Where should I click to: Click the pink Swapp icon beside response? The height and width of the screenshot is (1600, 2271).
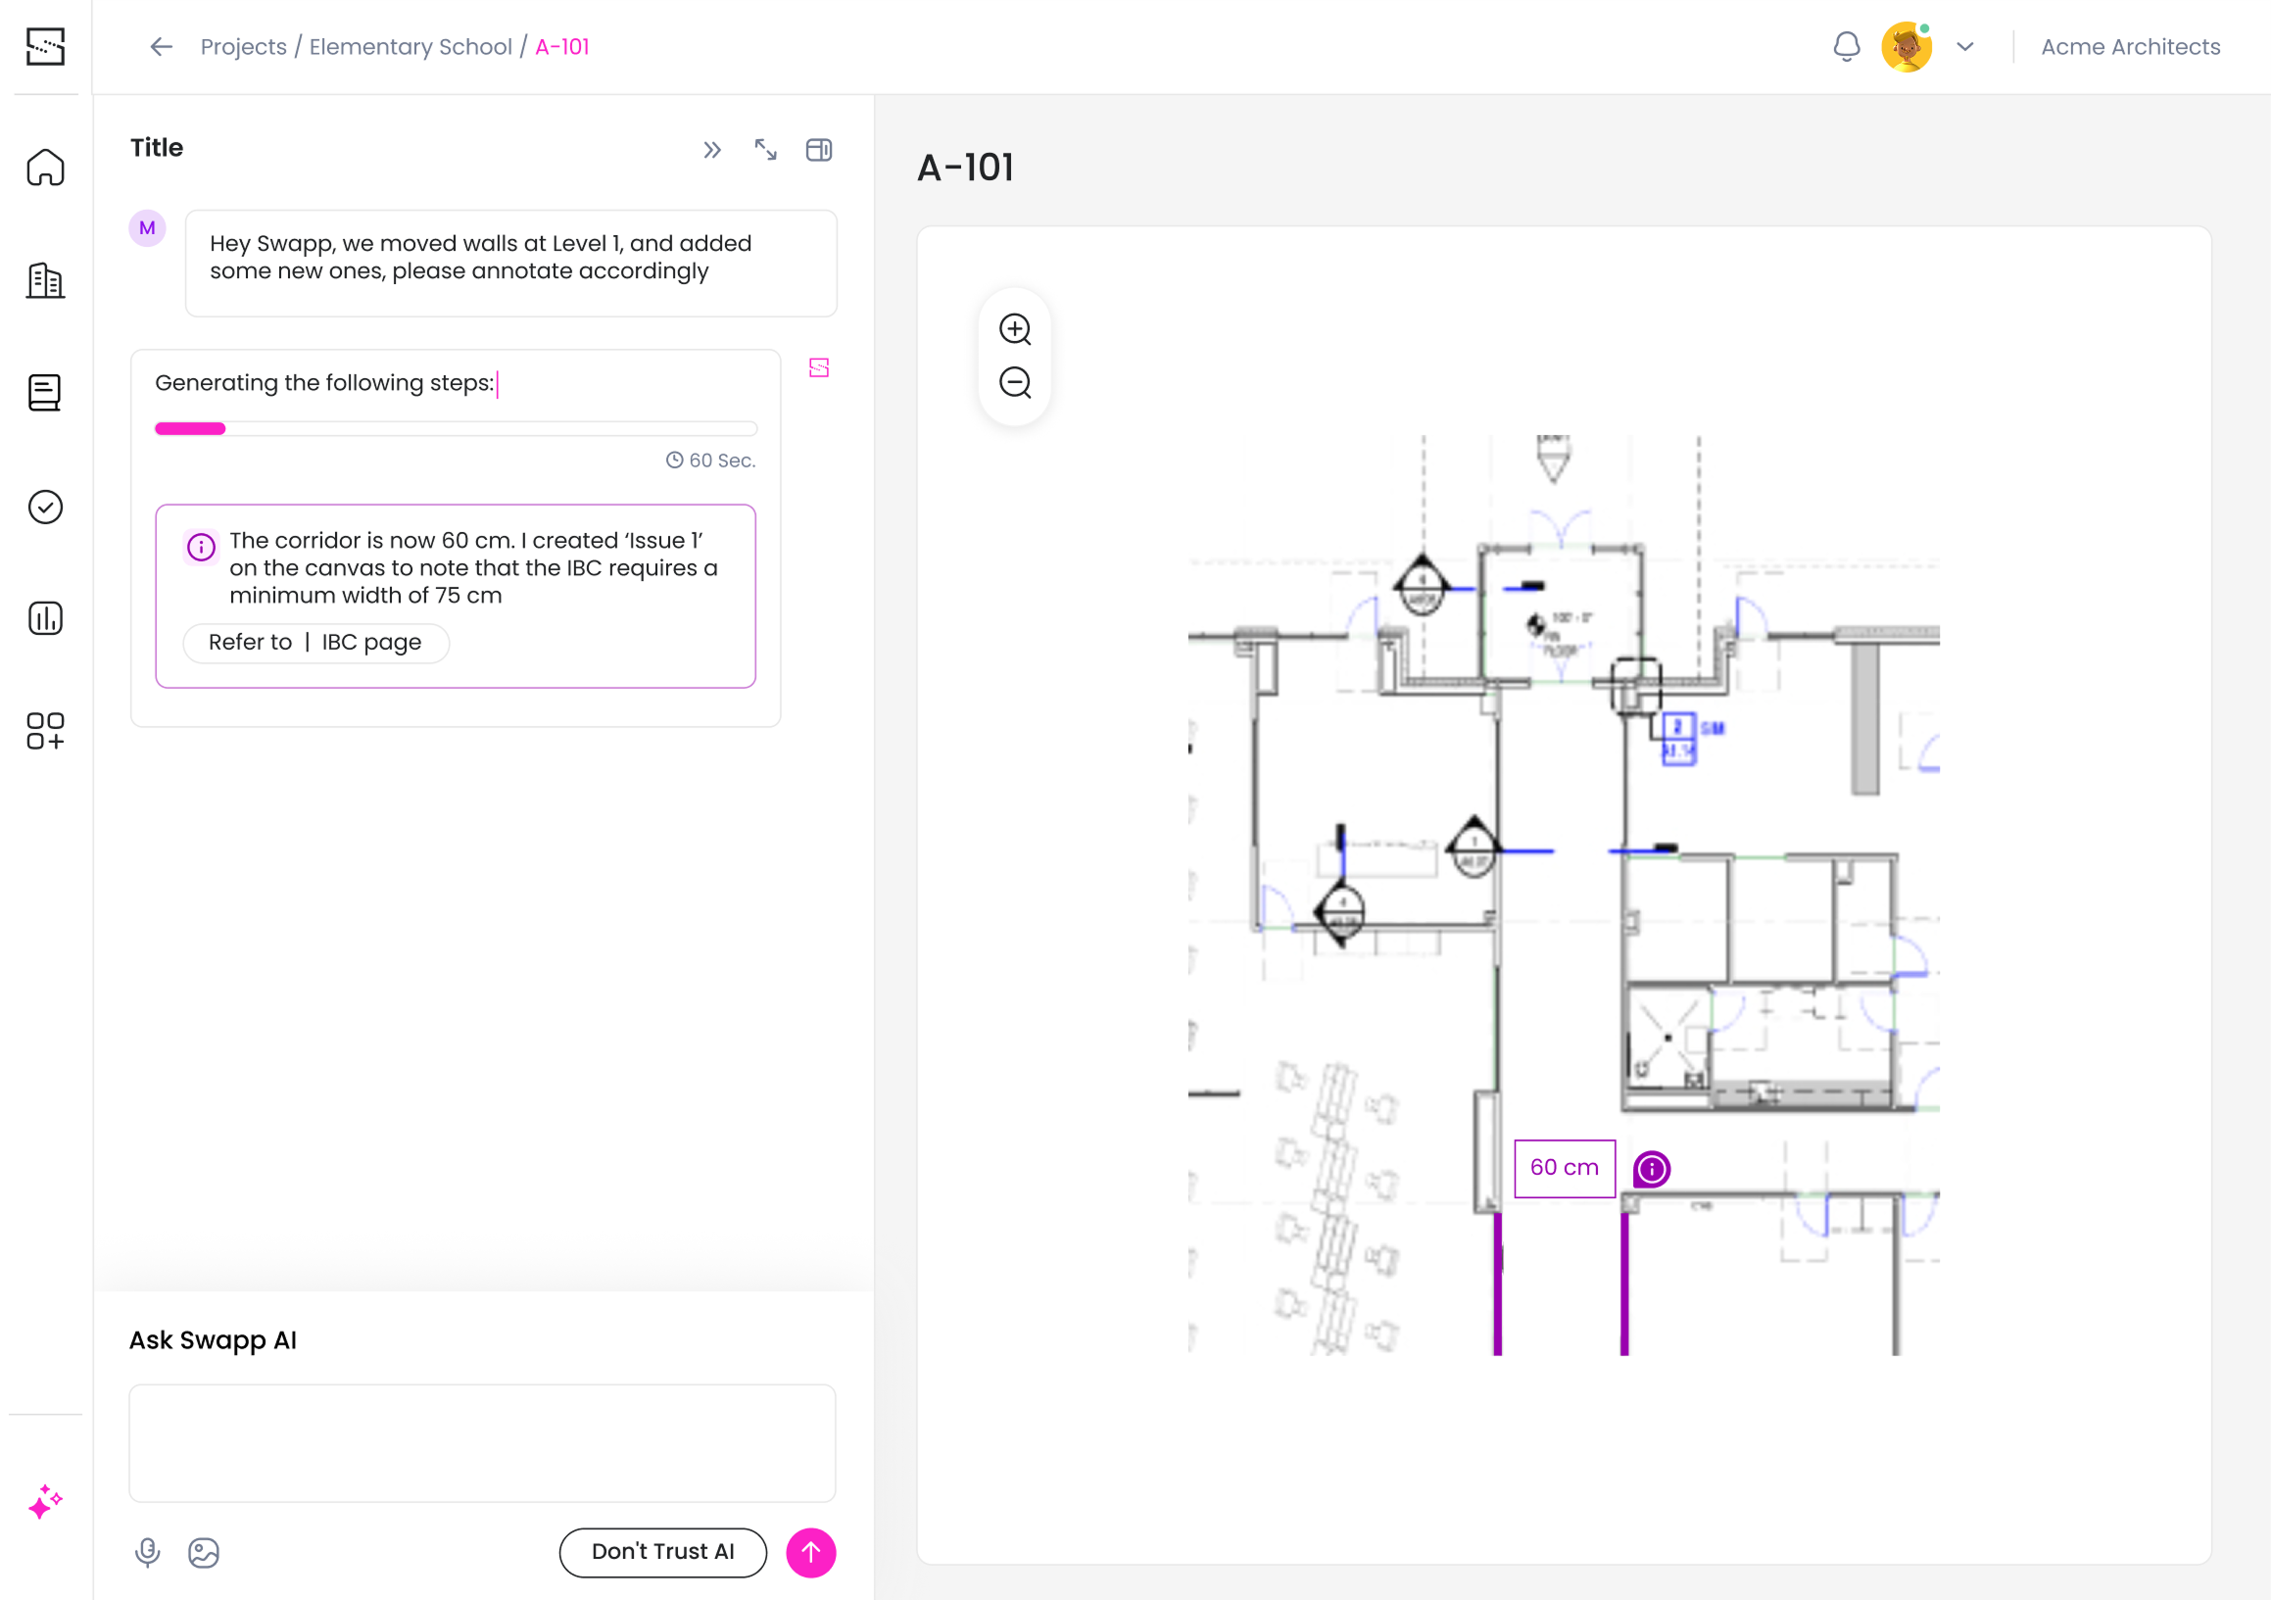[819, 367]
